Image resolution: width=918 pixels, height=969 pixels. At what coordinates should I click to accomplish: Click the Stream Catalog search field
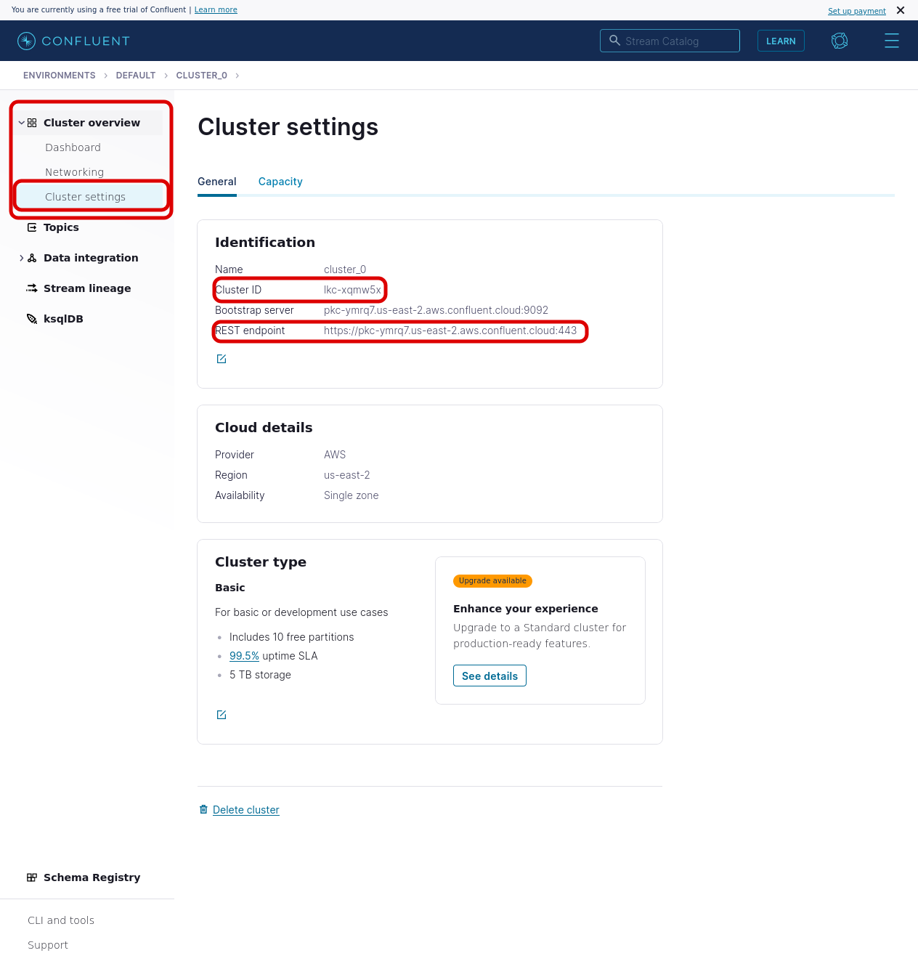point(670,41)
